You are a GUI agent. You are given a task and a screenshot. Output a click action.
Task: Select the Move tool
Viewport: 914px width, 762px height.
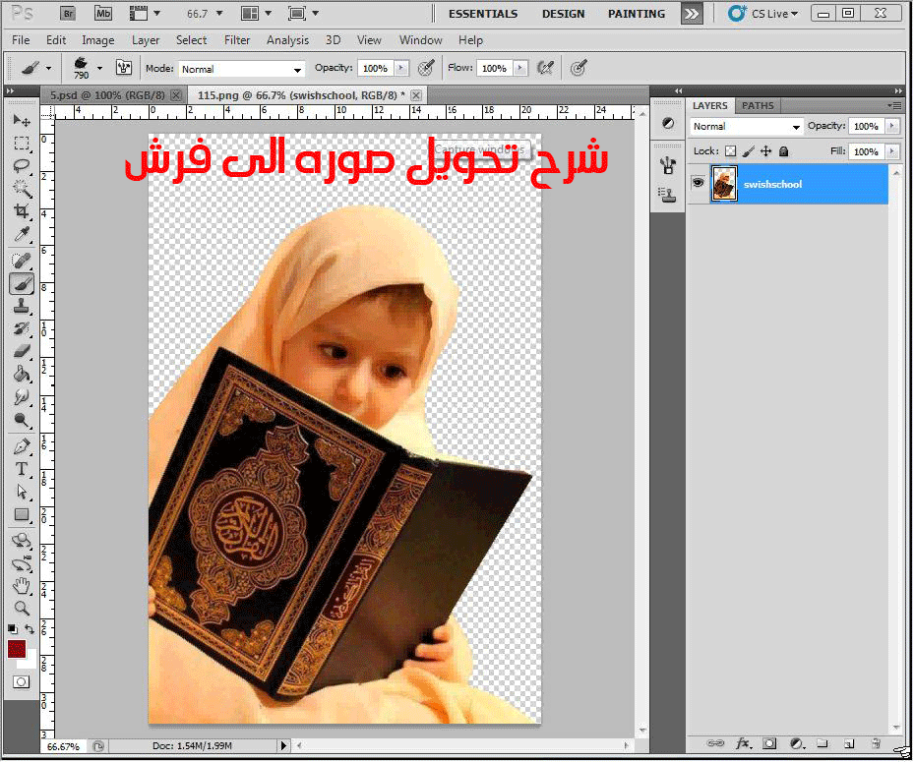click(22, 120)
